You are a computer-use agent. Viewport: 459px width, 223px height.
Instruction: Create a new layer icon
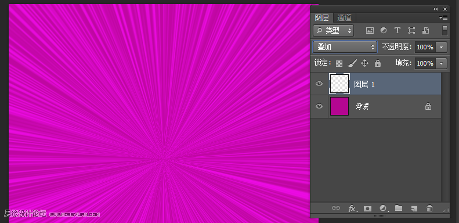tap(414, 208)
